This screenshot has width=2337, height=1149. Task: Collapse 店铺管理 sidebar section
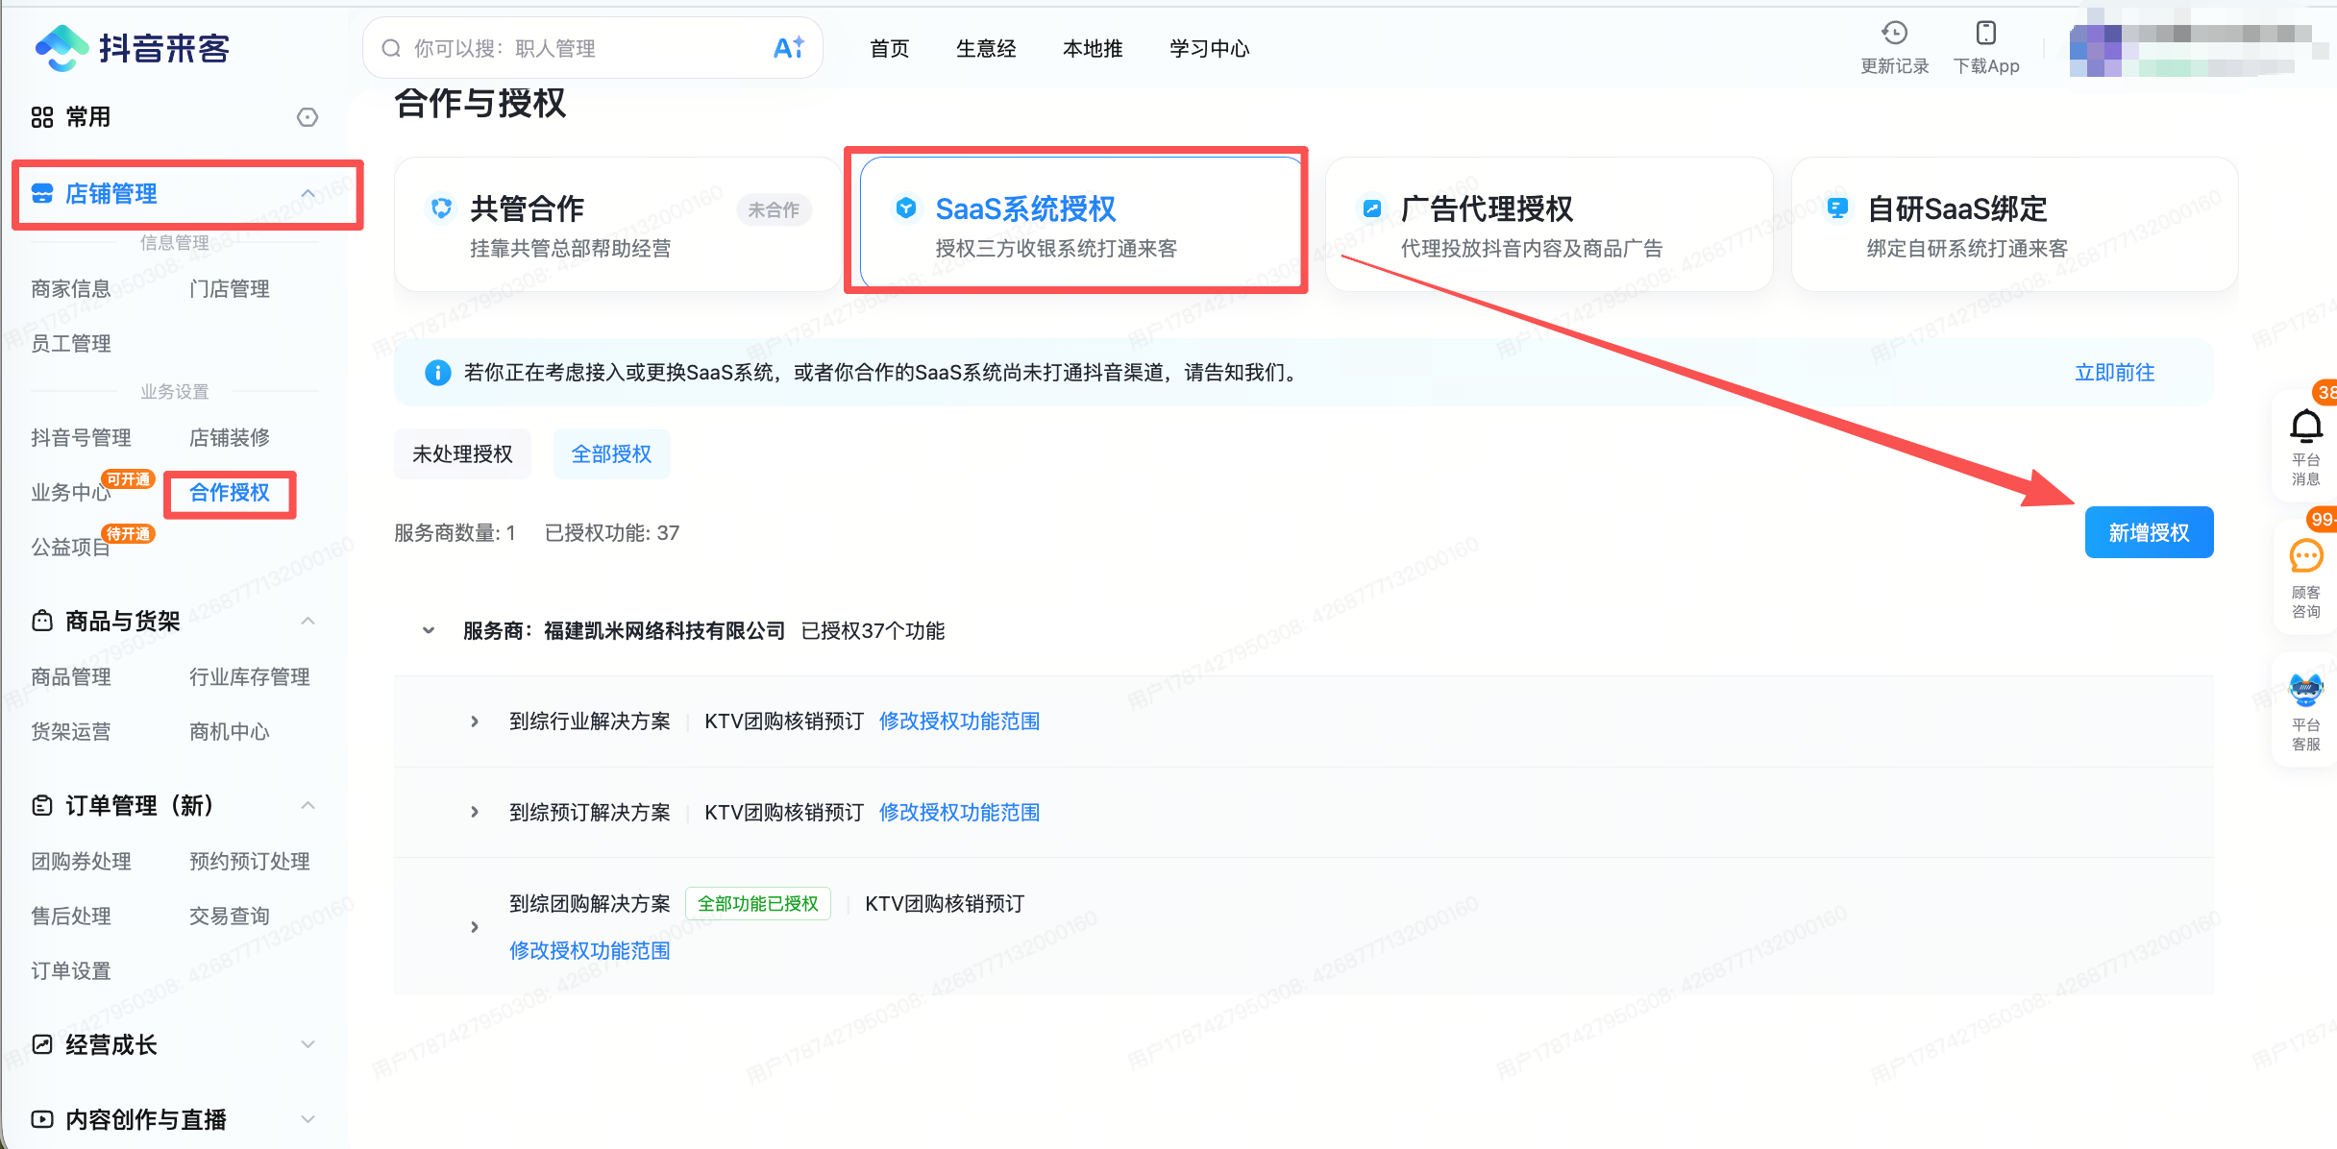tap(307, 193)
